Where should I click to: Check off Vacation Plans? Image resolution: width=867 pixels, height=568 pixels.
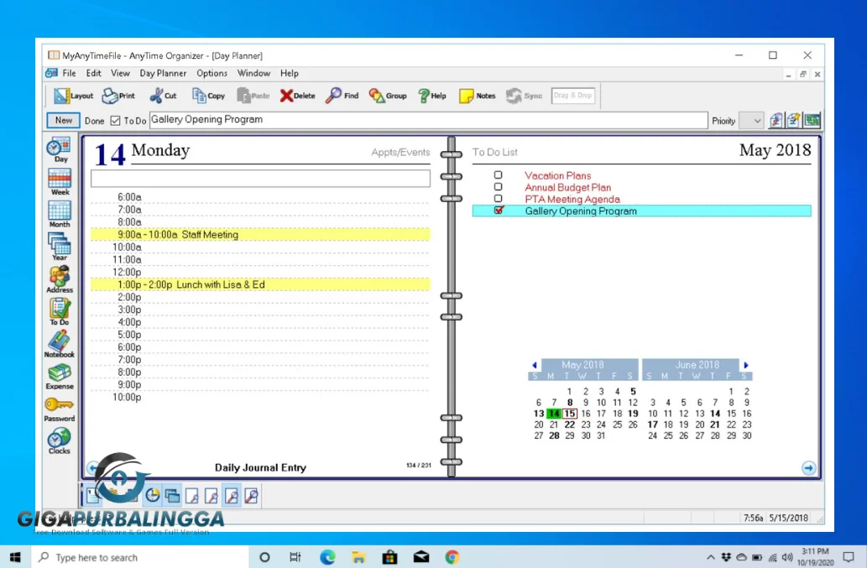(x=498, y=175)
